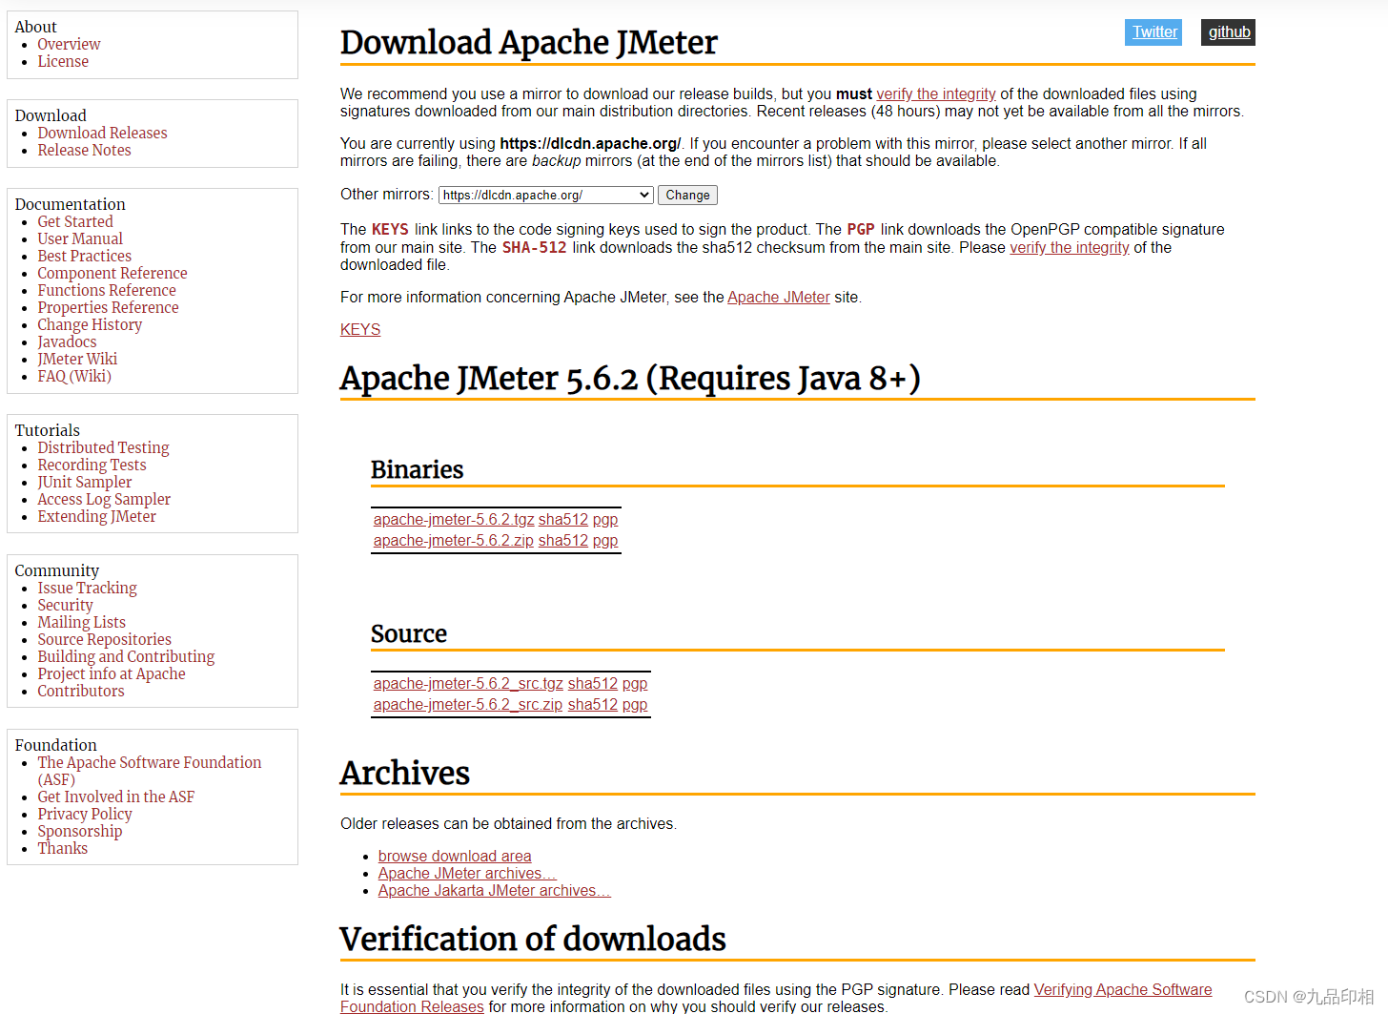
Task: Open Extending JMeter tutorial
Action: click(x=96, y=517)
